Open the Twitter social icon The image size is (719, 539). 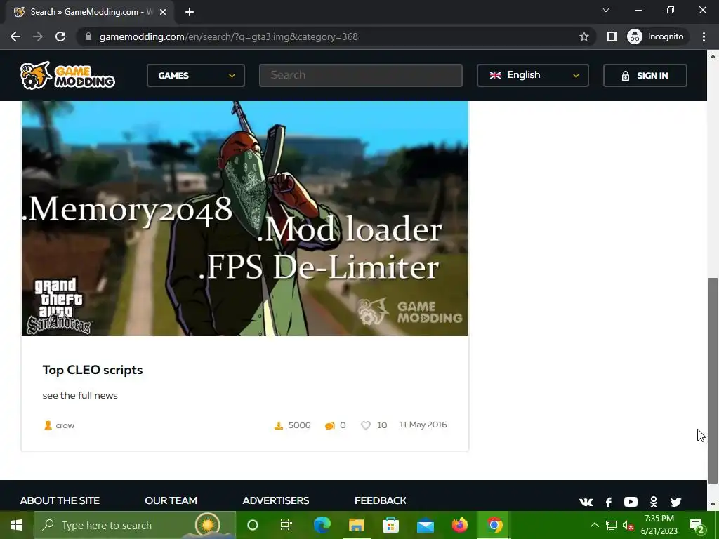[x=676, y=502]
